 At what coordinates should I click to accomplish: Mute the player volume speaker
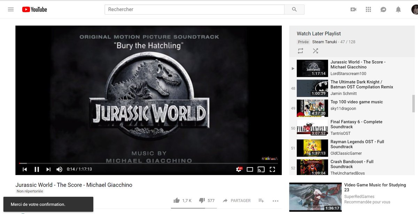(x=59, y=169)
